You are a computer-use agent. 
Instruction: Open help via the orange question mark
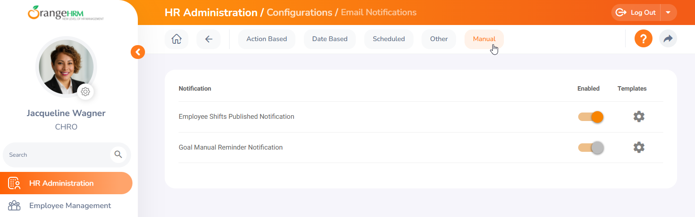click(x=643, y=39)
